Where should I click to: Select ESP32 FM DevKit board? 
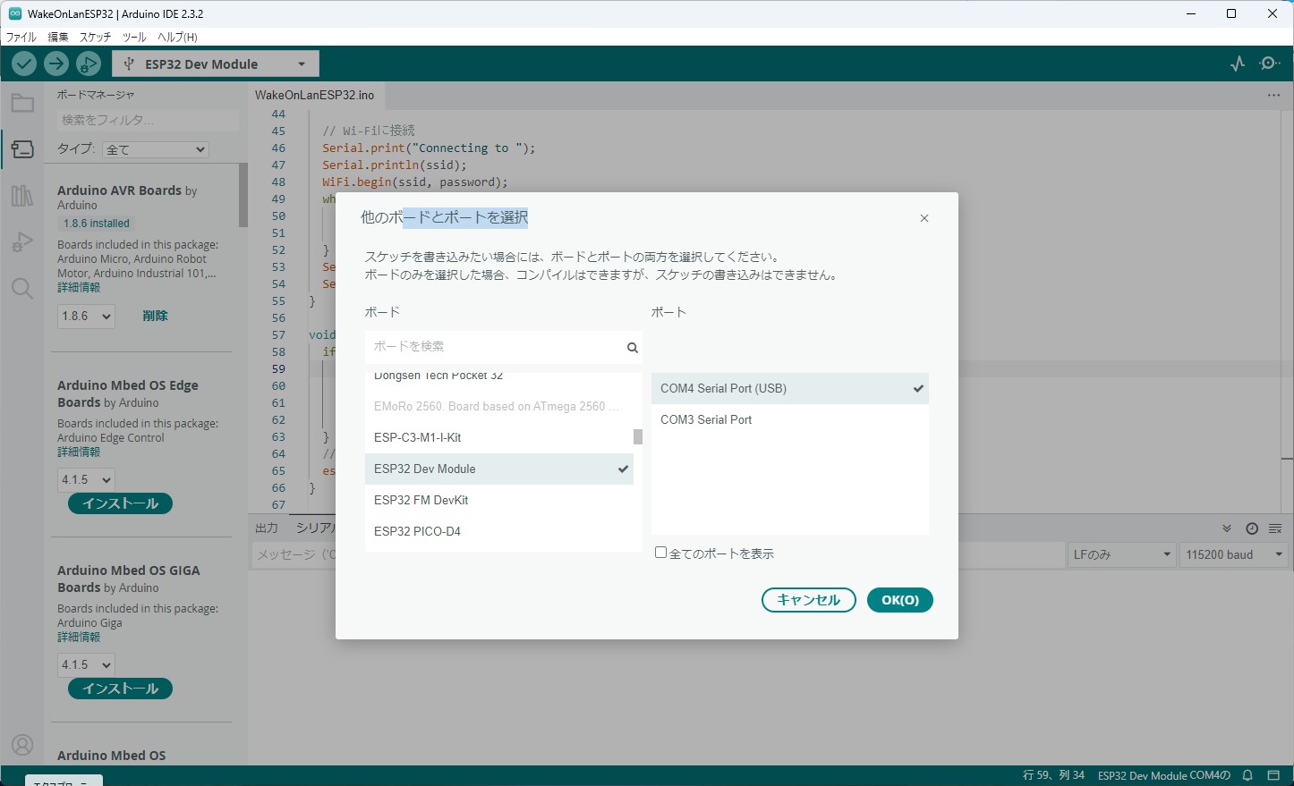(499, 500)
